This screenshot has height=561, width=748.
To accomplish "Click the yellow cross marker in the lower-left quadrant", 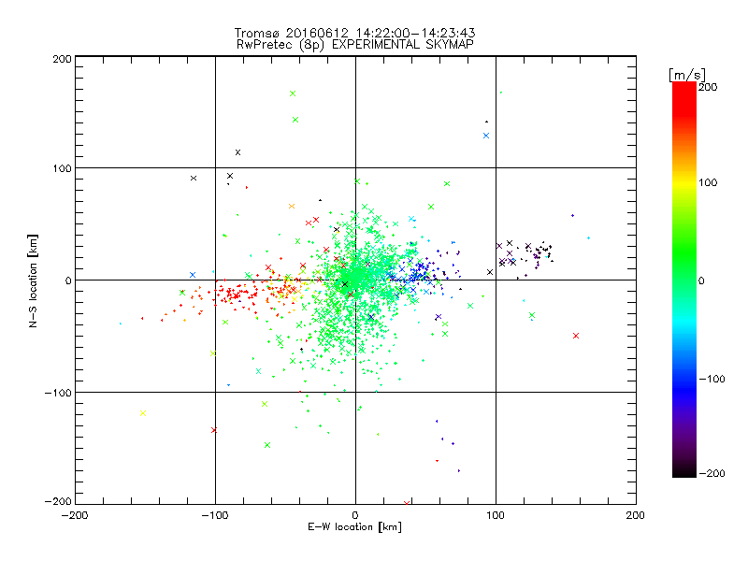I will pyautogui.click(x=143, y=413).
